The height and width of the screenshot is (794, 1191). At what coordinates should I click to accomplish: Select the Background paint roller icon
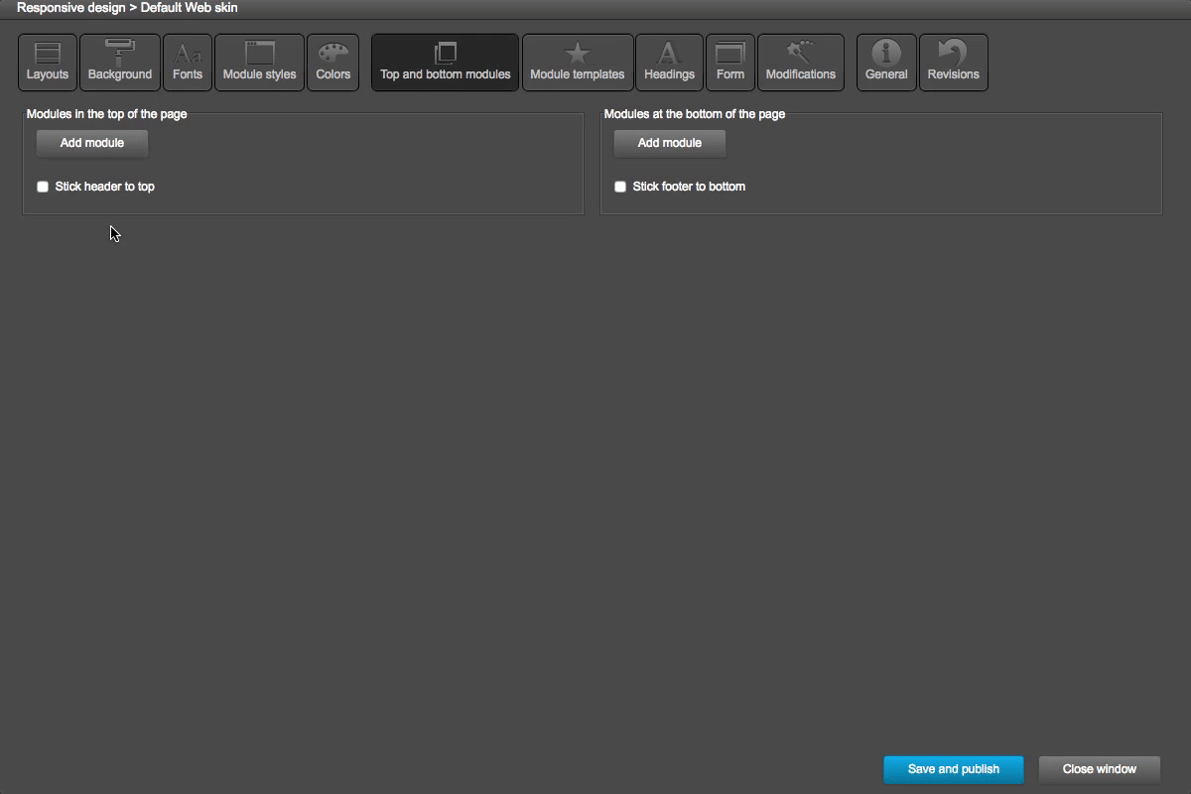click(x=119, y=62)
